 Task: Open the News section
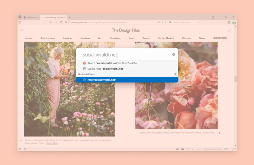point(202,38)
